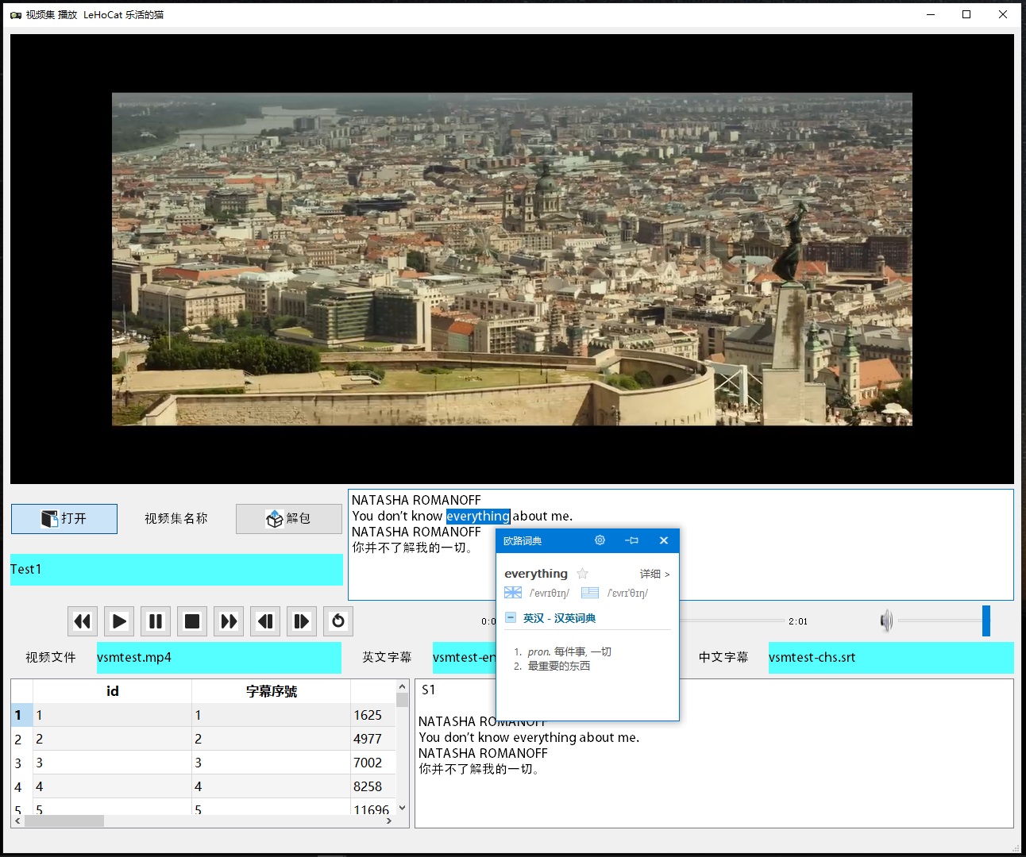Jump to next subtitle with step-forward icon
Screen dimensions: 1026x857
tap(302, 621)
